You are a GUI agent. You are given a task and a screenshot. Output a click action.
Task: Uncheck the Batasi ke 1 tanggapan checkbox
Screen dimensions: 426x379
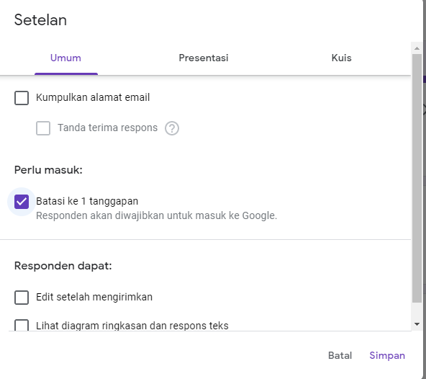pyautogui.click(x=22, y=202)
